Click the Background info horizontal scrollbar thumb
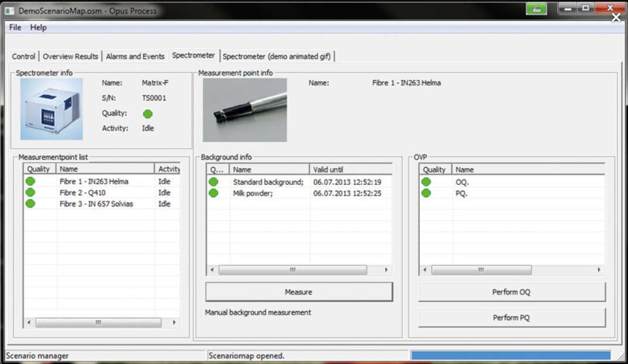 (x=293, y=270)
